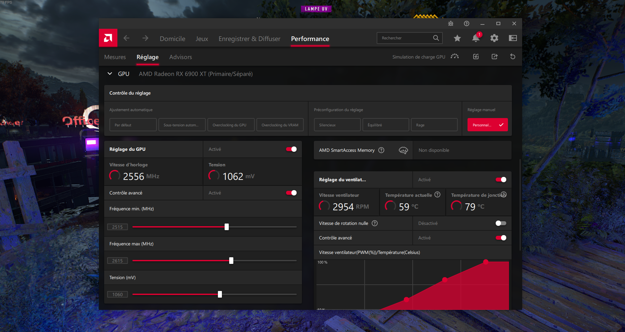Toggle the Réglage du ventilateur switch
This screenshot has width=625, height=332.
(501, 180)
